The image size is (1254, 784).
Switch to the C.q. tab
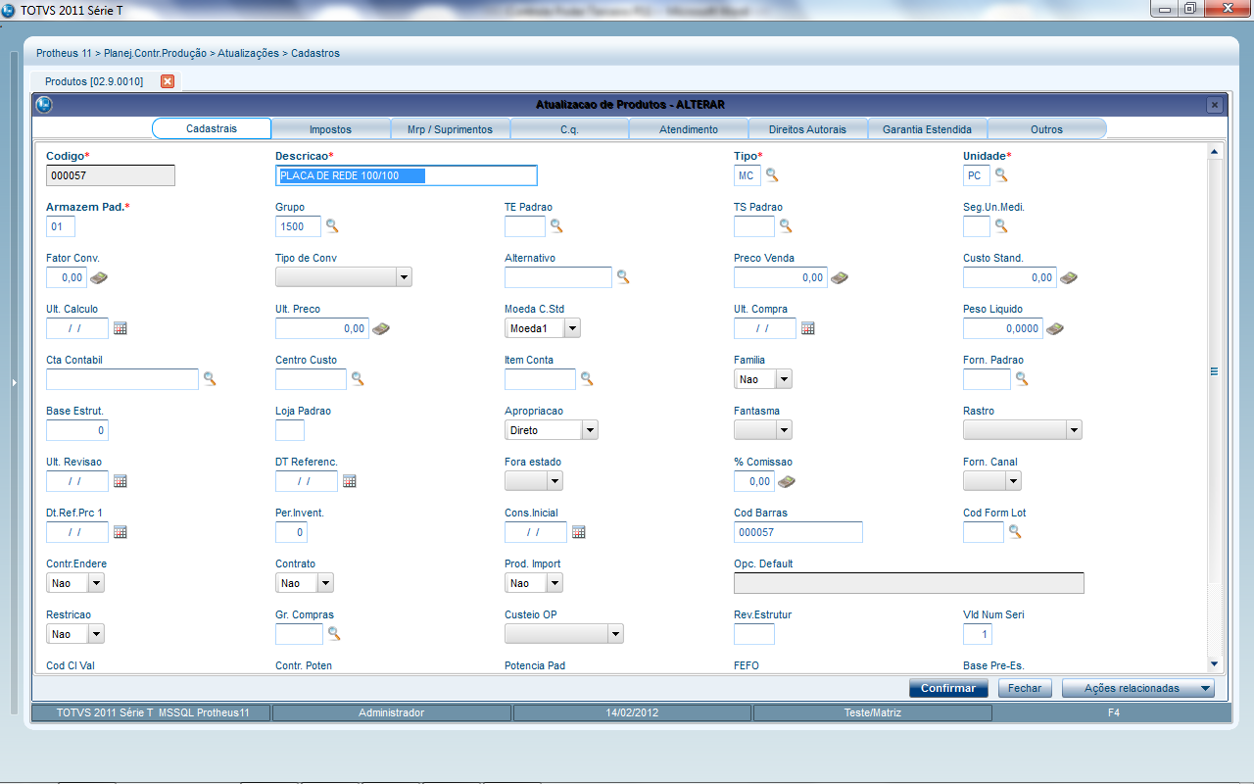569,129
